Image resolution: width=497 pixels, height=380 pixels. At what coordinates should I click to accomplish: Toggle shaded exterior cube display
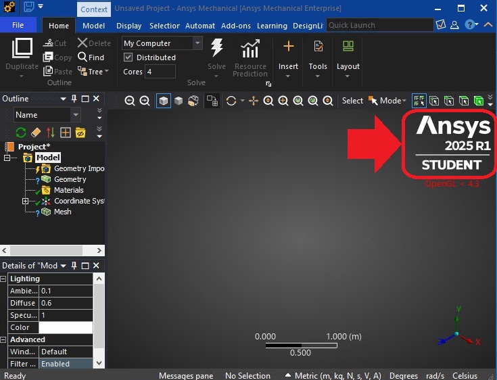coord(179,101)
